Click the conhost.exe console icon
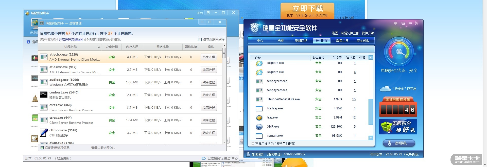The height and width of the screenshot is (167, 487). 44,95
